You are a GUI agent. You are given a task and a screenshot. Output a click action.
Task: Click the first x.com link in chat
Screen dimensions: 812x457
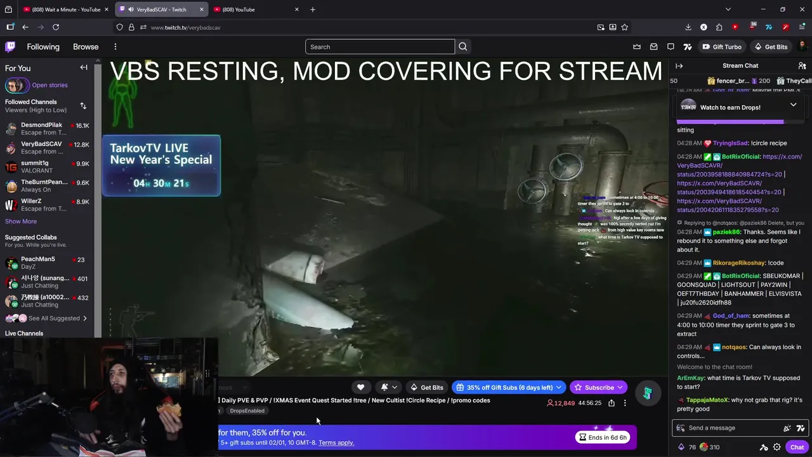[739, 165]
